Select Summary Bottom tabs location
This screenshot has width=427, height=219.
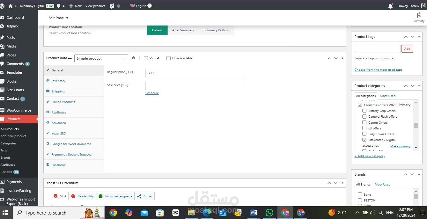click(216, 30)
